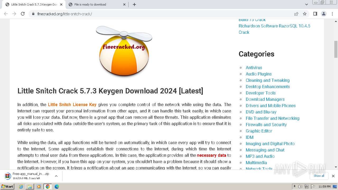Click the 'necessary data' red link
Image resolution: width=338 pixels, height=190 pixels.
(x=212, y=155)
